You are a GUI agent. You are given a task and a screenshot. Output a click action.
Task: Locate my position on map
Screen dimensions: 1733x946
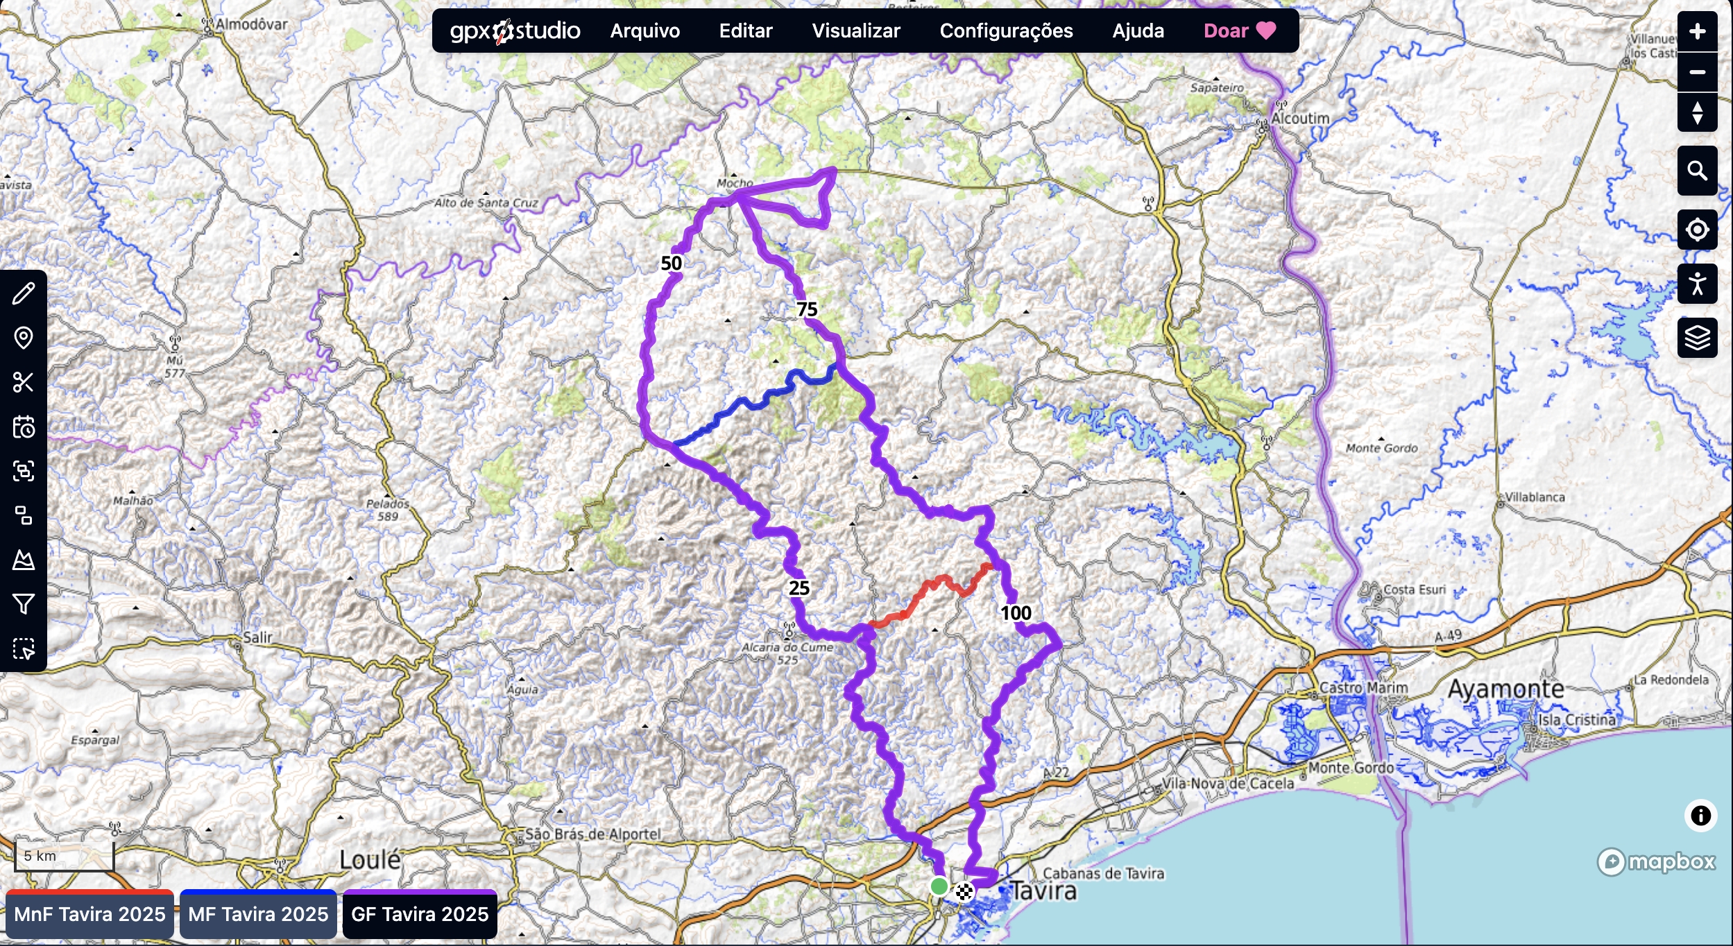(1697, 230)
